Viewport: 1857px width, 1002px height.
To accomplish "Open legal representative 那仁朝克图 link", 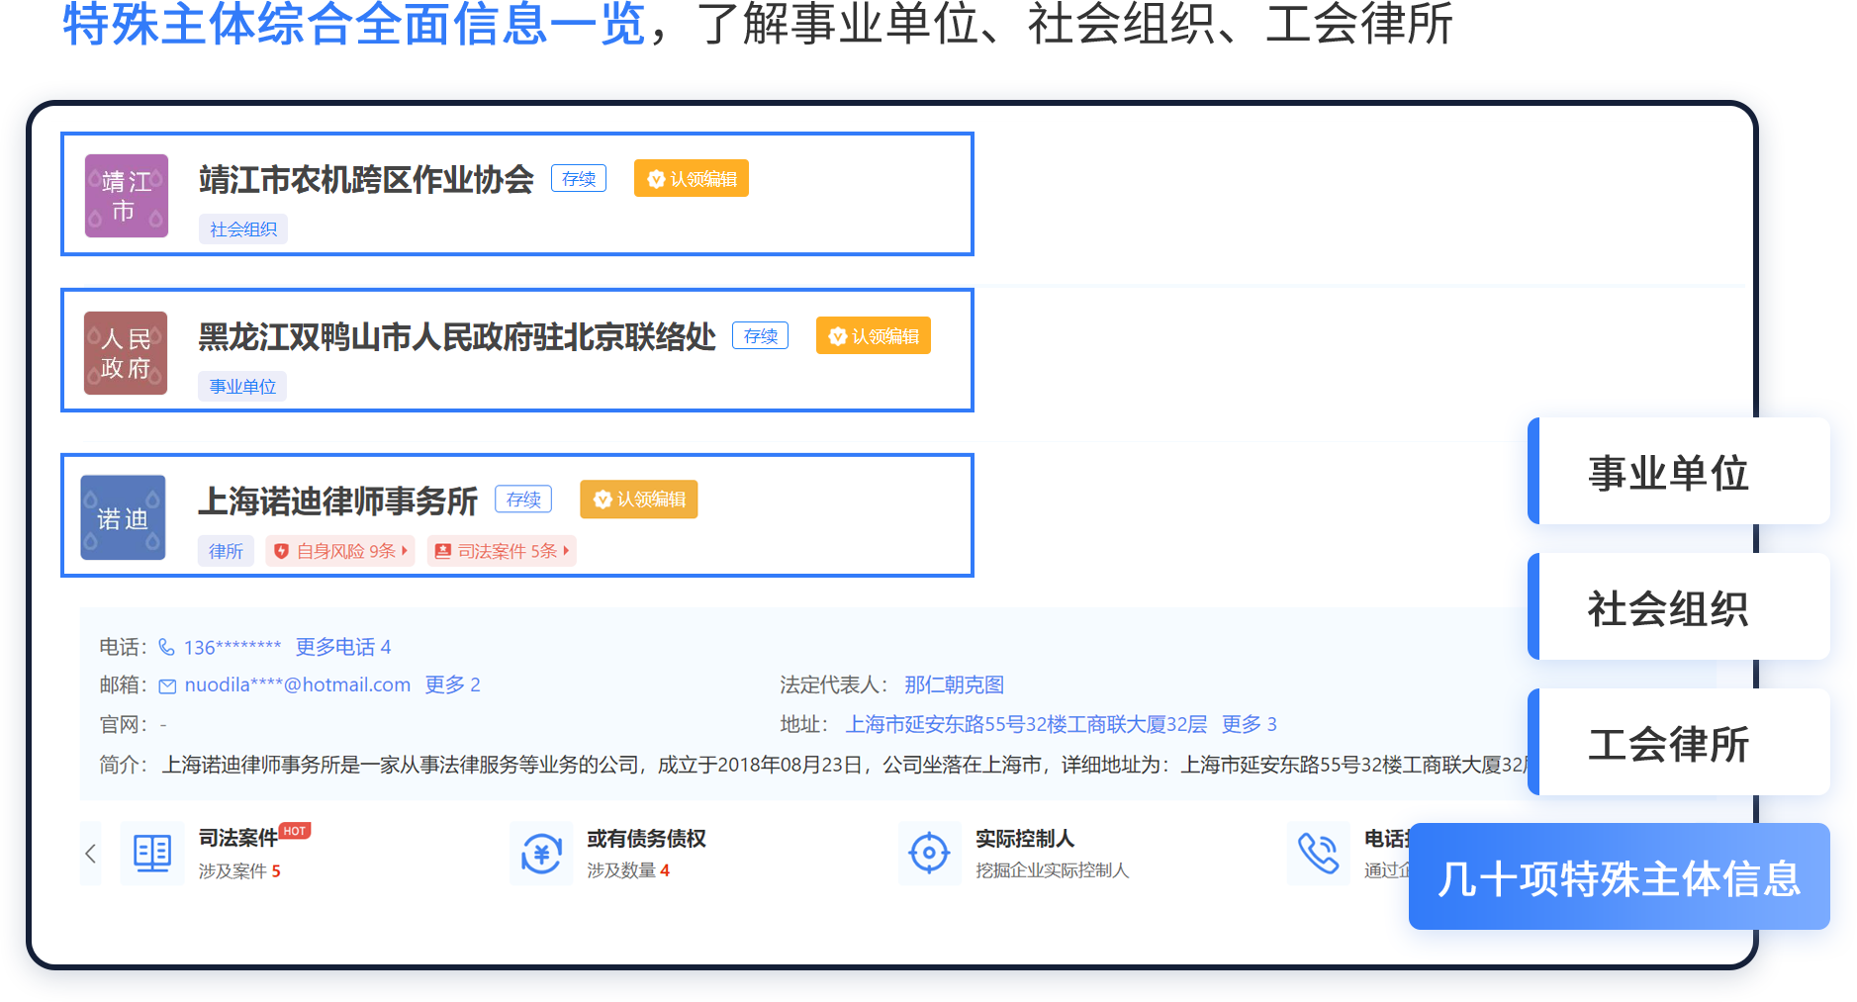I will coord(954,684).
